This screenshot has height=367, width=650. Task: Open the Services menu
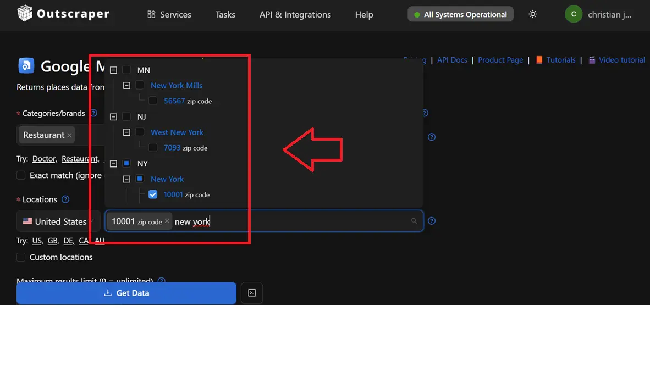point(169,15)
